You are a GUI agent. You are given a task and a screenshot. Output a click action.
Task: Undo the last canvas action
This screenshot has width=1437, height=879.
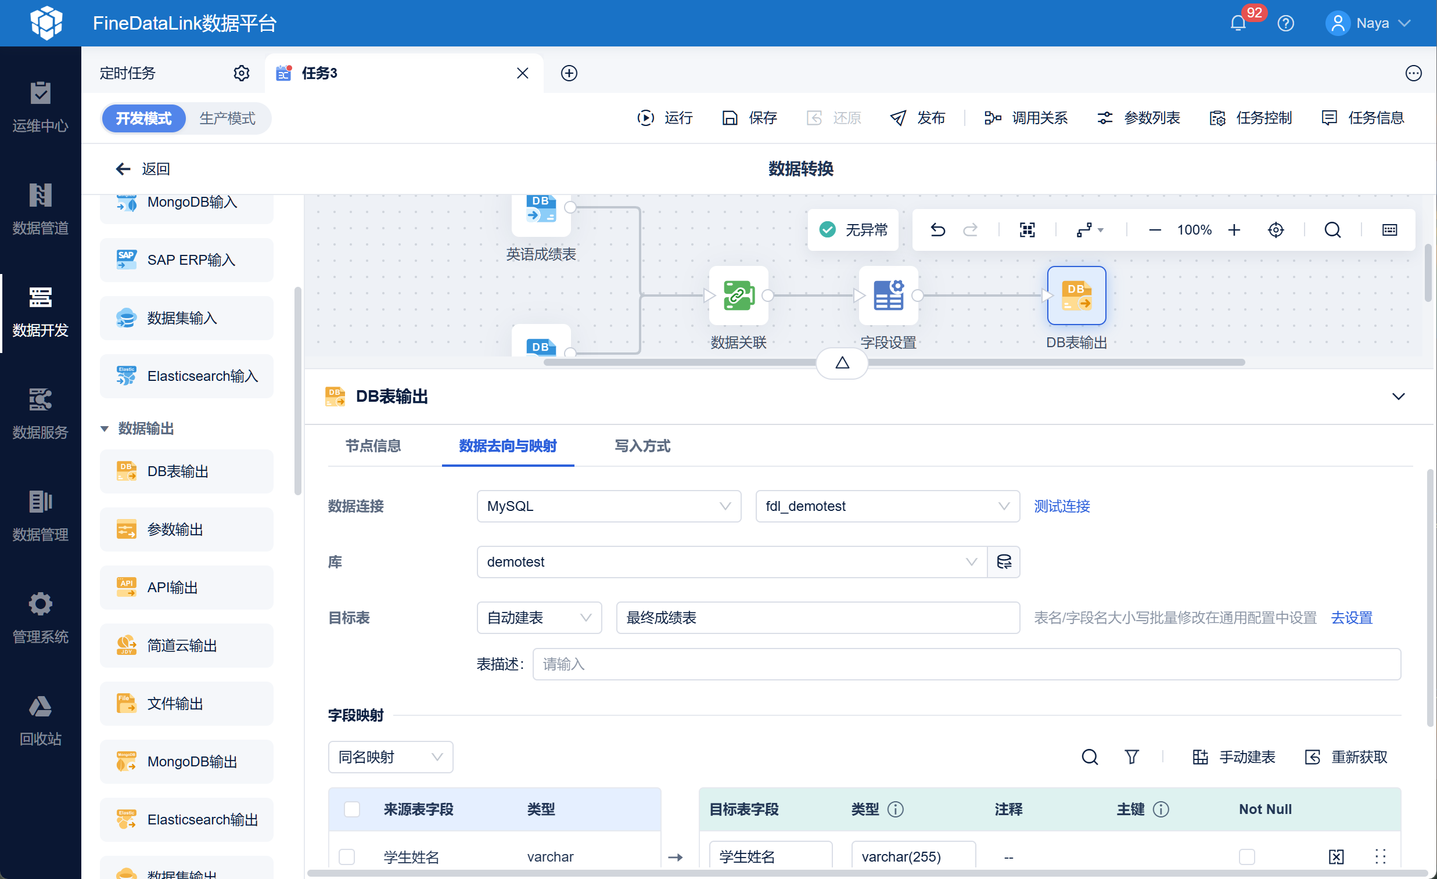tap(938, 230)
